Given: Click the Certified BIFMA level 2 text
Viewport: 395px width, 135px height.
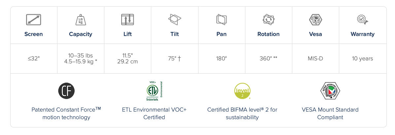Looking at the screenshot, I should tap(242, 113).
